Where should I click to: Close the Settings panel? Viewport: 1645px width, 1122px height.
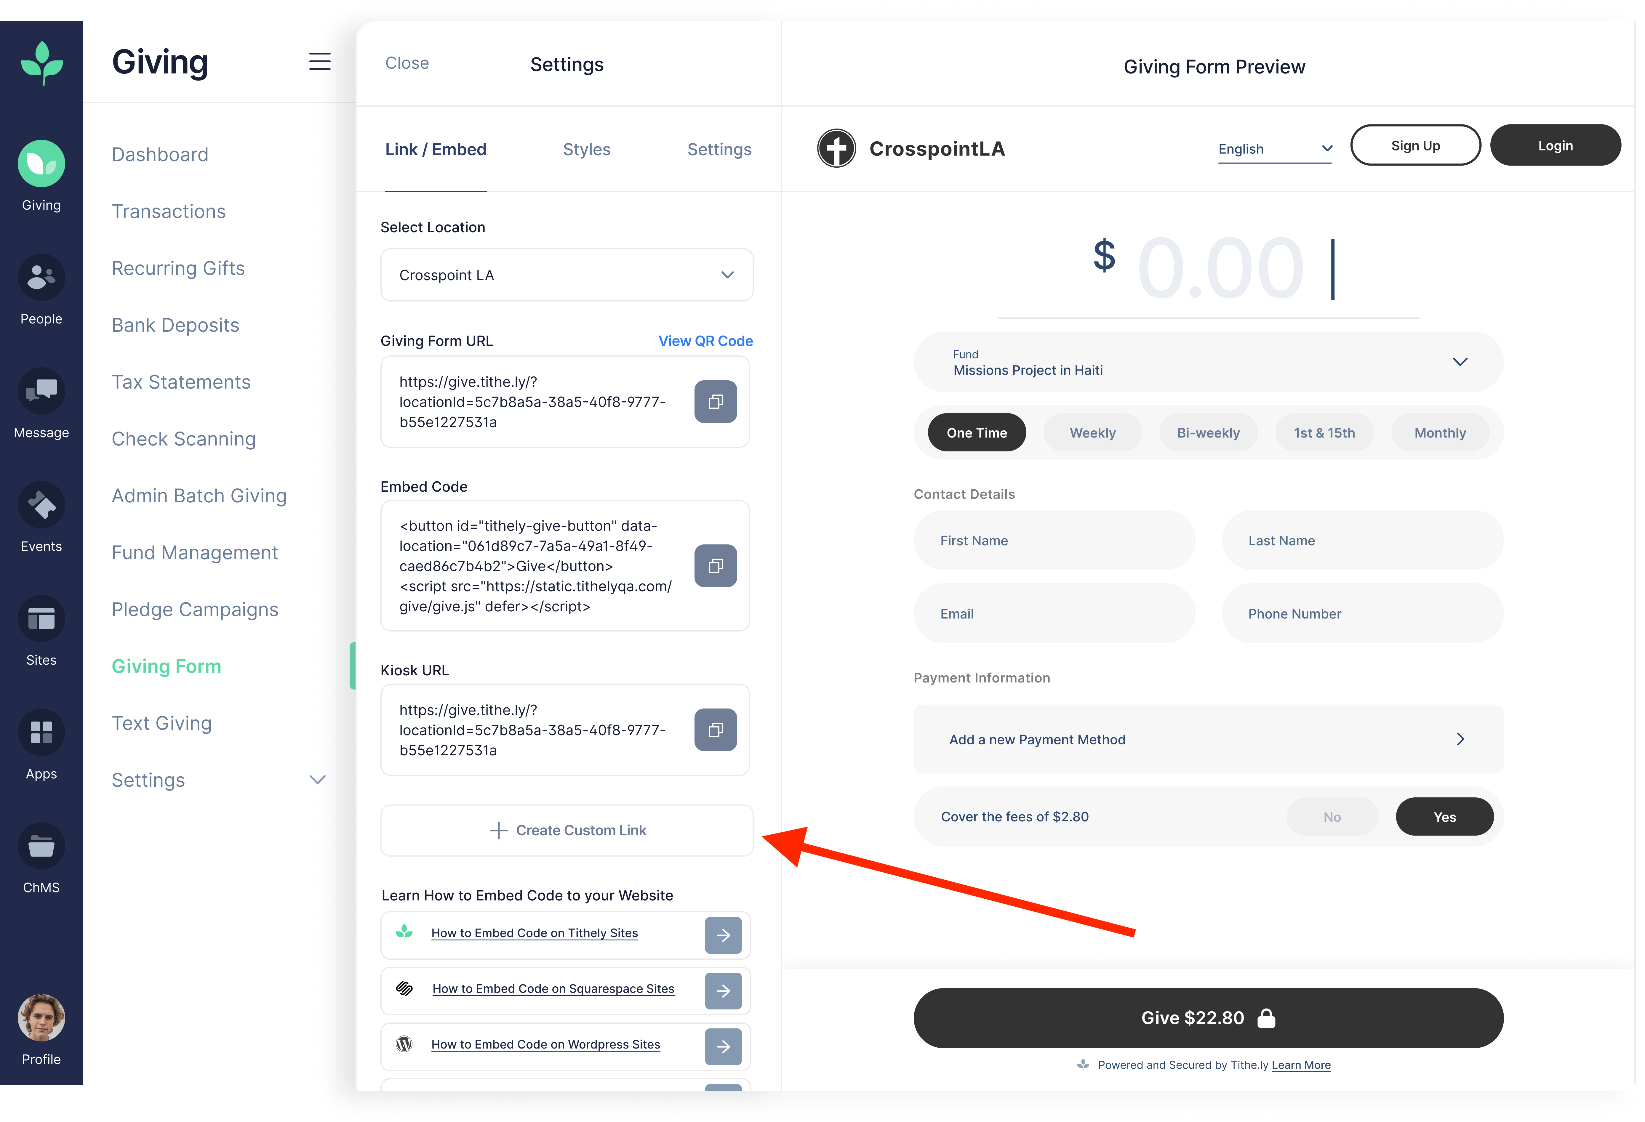point(407,64)
